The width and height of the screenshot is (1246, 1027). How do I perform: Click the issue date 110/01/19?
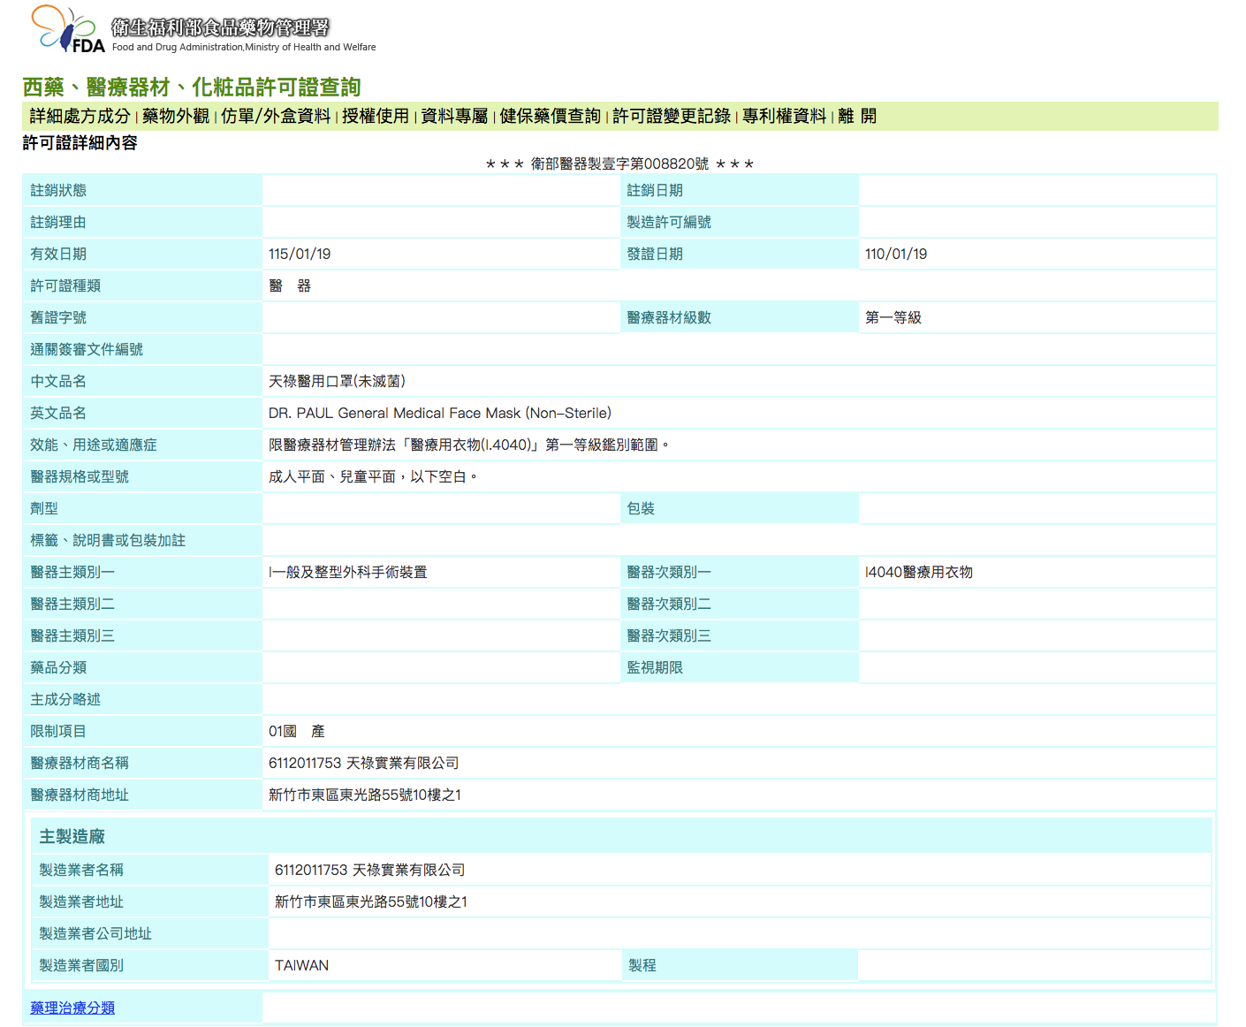896,254
